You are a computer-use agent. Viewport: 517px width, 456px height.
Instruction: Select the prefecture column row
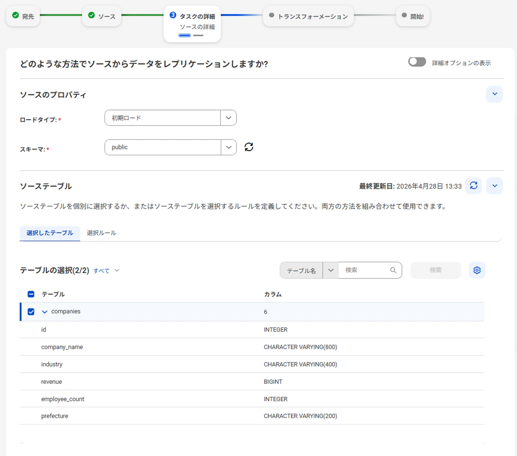point(252,416)
